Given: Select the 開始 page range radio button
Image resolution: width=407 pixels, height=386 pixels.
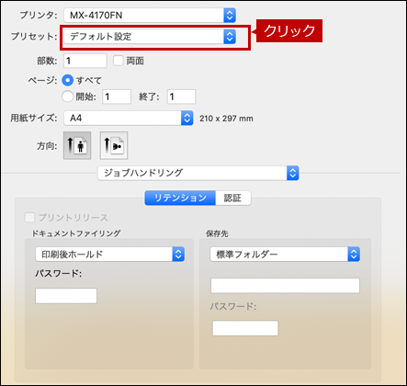Looking at the screenshot, I should point(67,96).
